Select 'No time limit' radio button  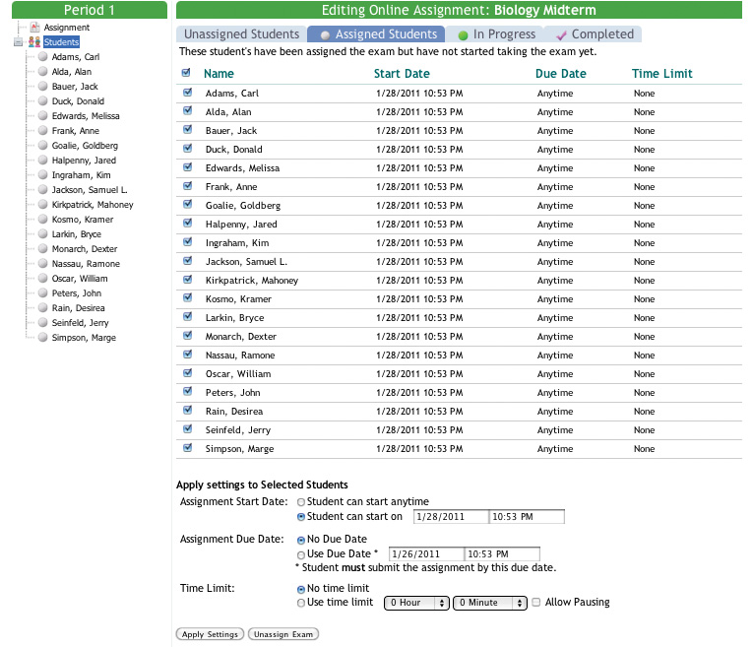(301, 589)
